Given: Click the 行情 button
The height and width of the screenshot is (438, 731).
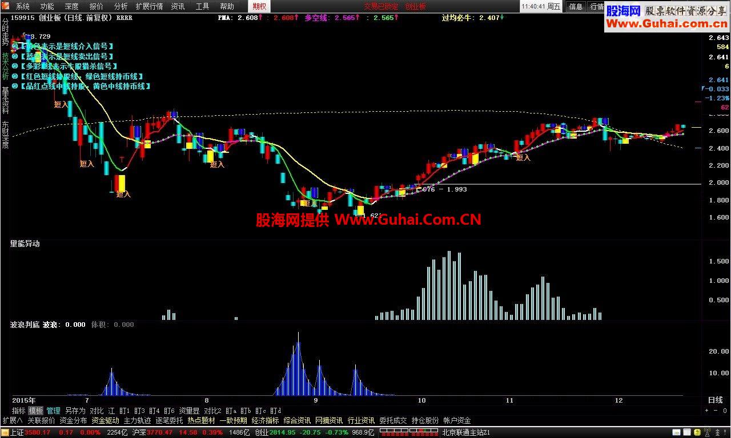Looking at the screenshot, I should click(x=597, y=6).
